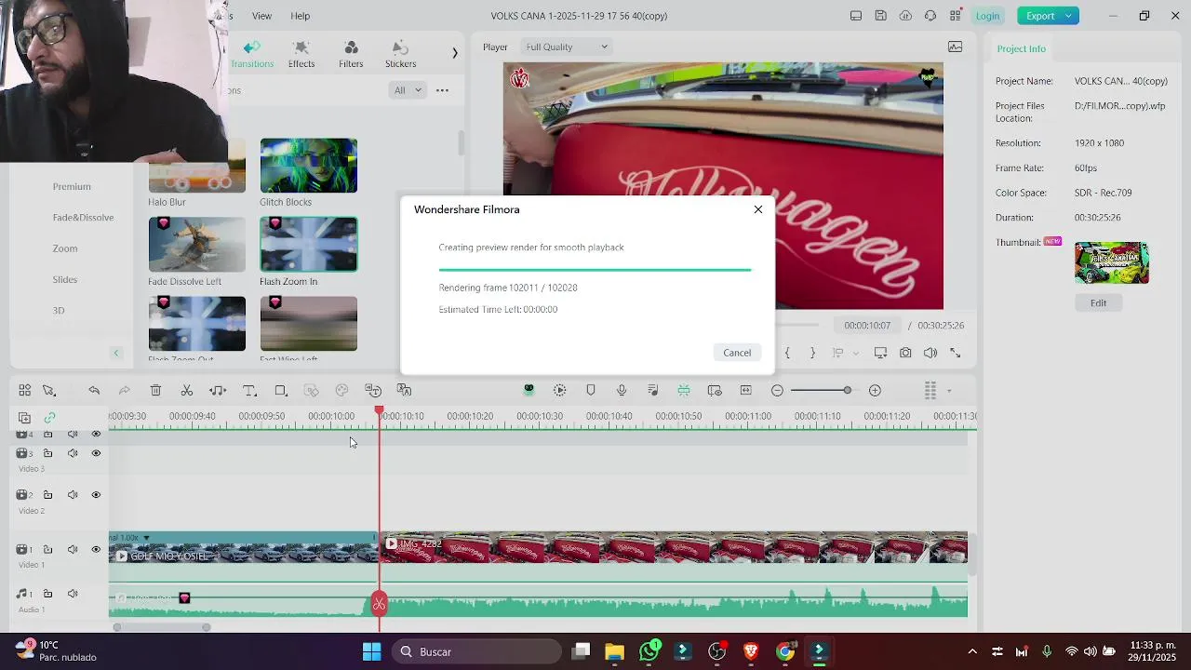Viewport: 1191px width, 670px height.
Task: Open the player scopes display icon
Action: pos(955,47)
